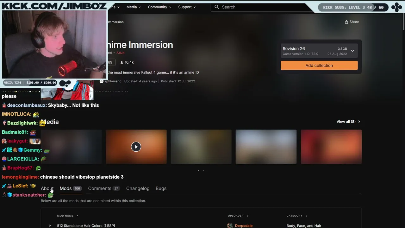Click the Adult tag link

point(121,53)
